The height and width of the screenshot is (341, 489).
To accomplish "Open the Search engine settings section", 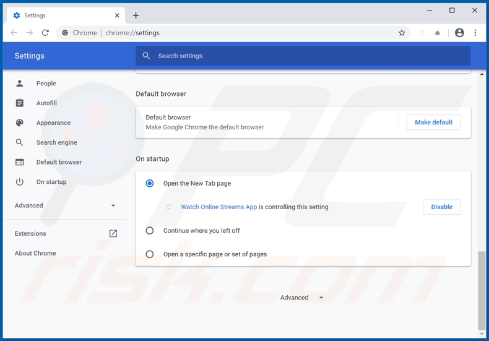I will pyautogui.click(x=56, y=142).
